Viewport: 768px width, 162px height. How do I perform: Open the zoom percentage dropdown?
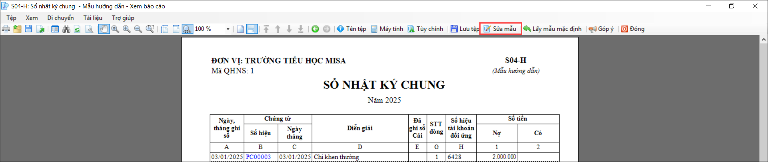[x=228, y=29]
